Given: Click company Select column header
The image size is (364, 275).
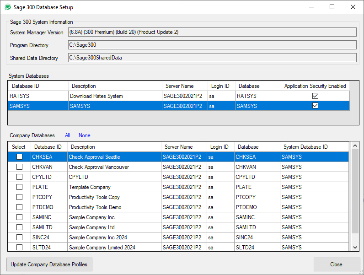Looking at the screenshot, I should (19, 147).
